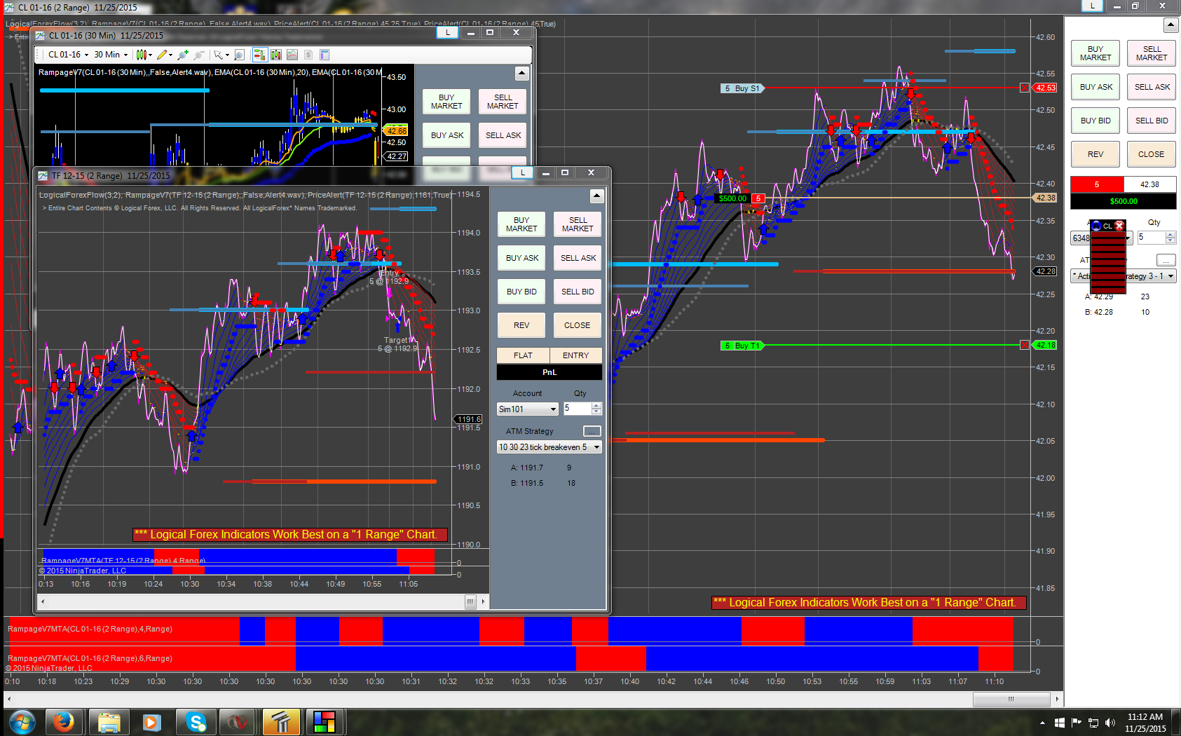Click BUY MARKET in CL 30 Min window

click(446, 102)
